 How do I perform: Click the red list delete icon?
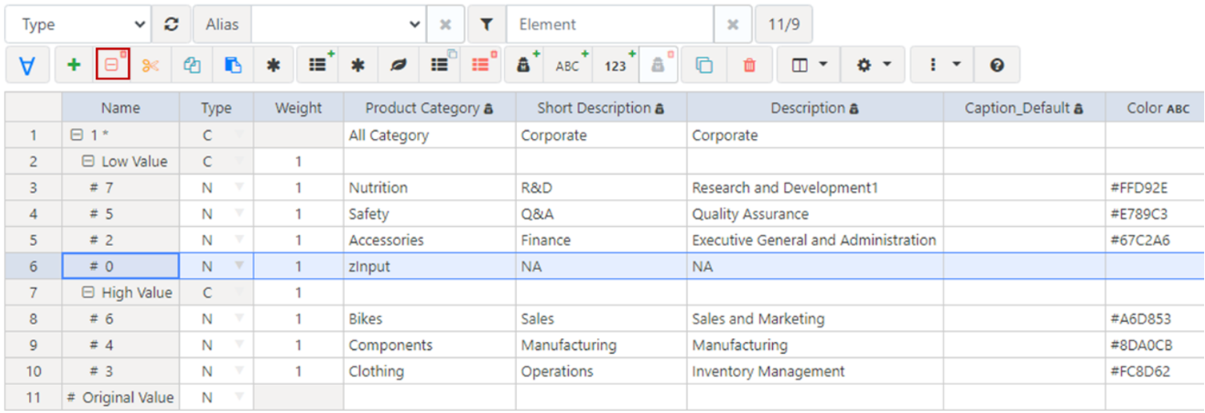pos(481,66)
